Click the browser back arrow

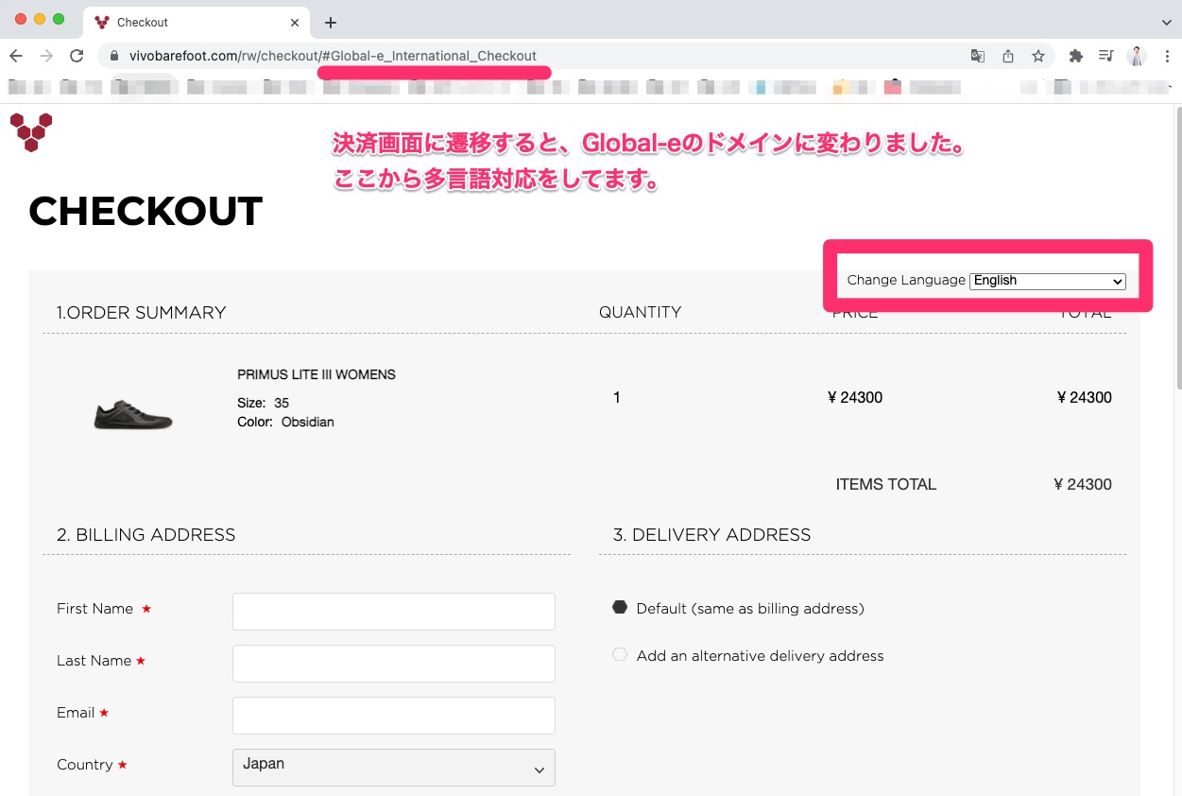[16, 56]
